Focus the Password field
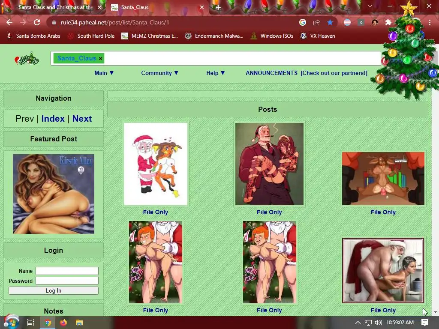Viewport: 439px width, 329px height. tap(67, 281)
